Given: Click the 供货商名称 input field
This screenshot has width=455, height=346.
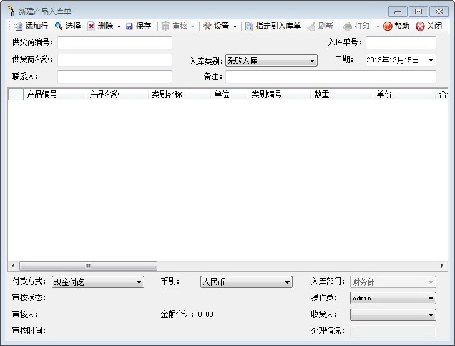Looking at the screenshot, I should point(115,60).
